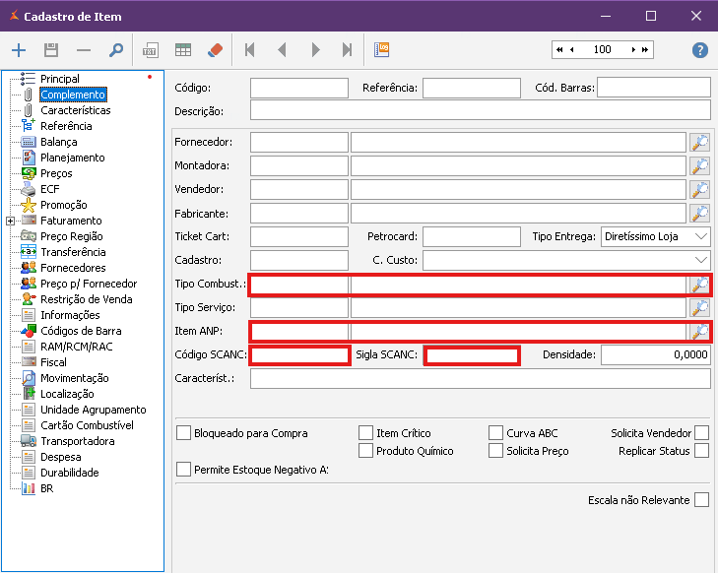Open the Fiscal section in the tree
The width and height of the screenshot is (718, 573).
point(54,362)
